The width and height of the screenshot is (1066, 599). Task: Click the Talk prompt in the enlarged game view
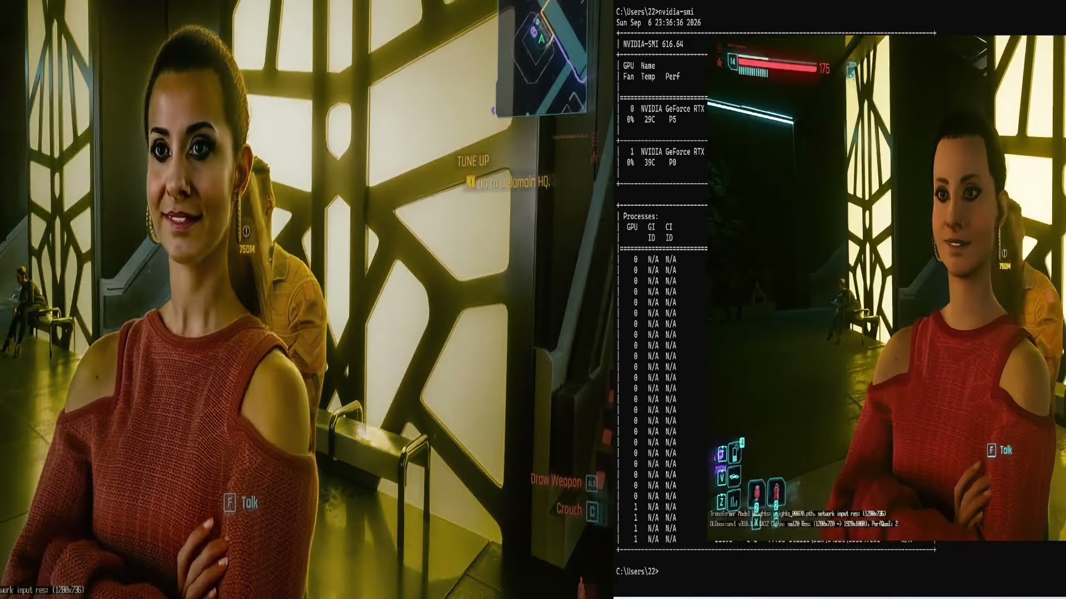[250, 502]
